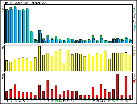Click green day 6 on the x-axis
Image resolution: width=137 pixels, height=104 pixels.
click(28, 101)
